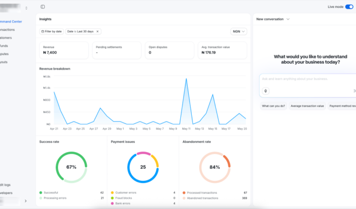
Task: Click the Open disputes card
Action: coord(169,50)
